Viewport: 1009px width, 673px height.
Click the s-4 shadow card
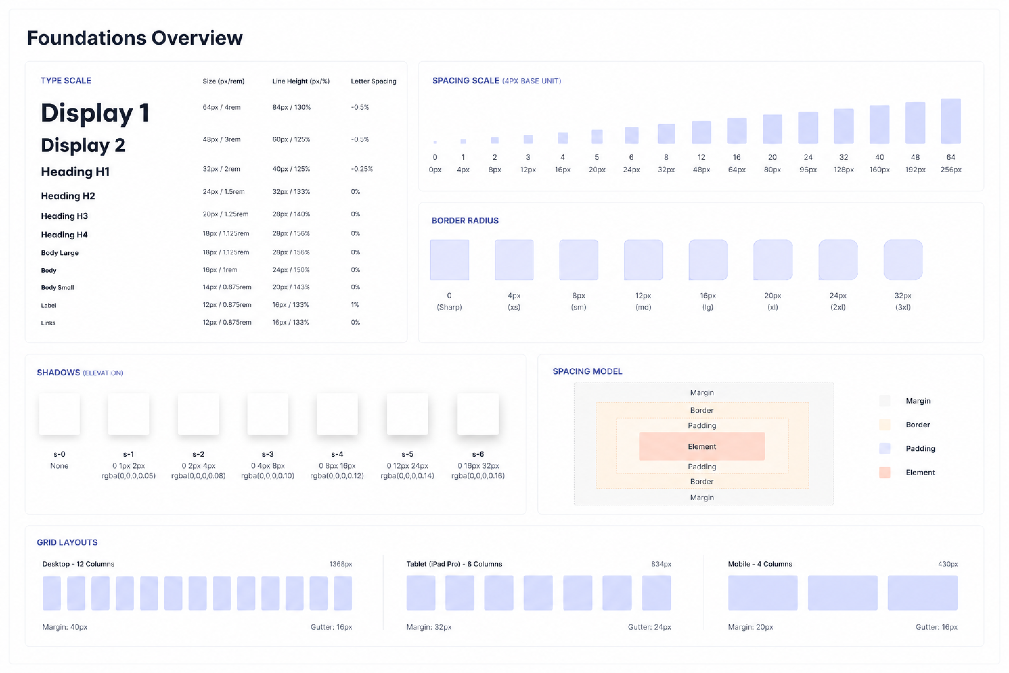(337, 414)
